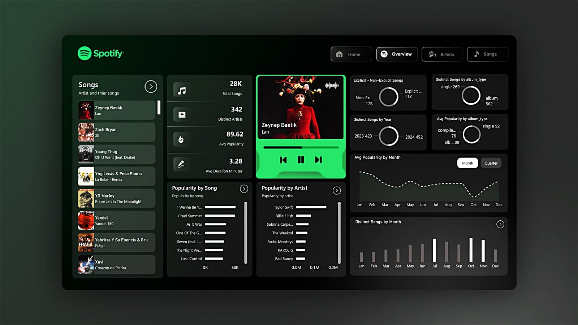Click the '2024 452' year label
This screenshot has width=578, height=325.
[x=414, y=137]
